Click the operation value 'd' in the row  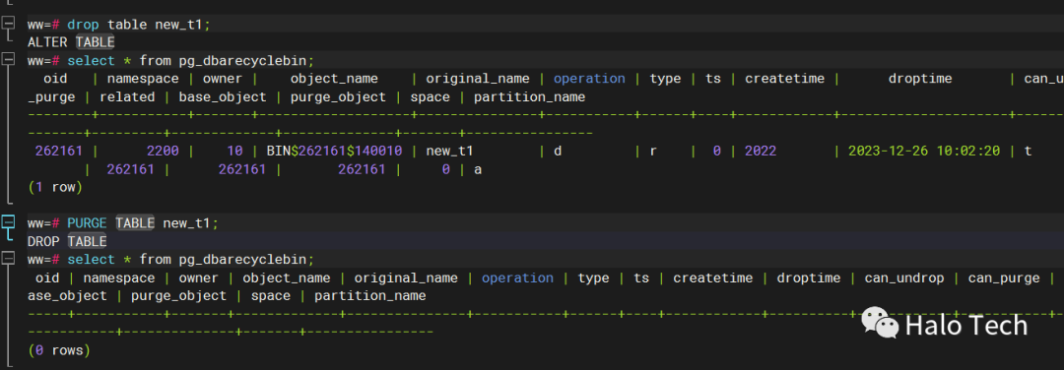pyautogui.click(x=558, y=152)
